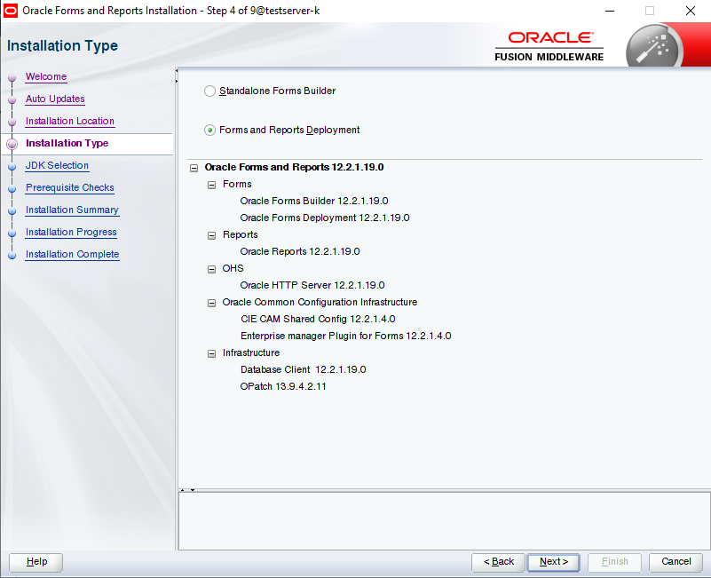Select Oracle HTTP Server 12.2.1.19.0 item
The width and height of the screenshot is (711, 578).
(312, 285)
